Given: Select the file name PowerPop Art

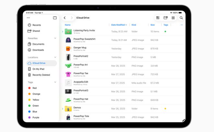Looking at the screenshot, I should [x=80, y=65].
